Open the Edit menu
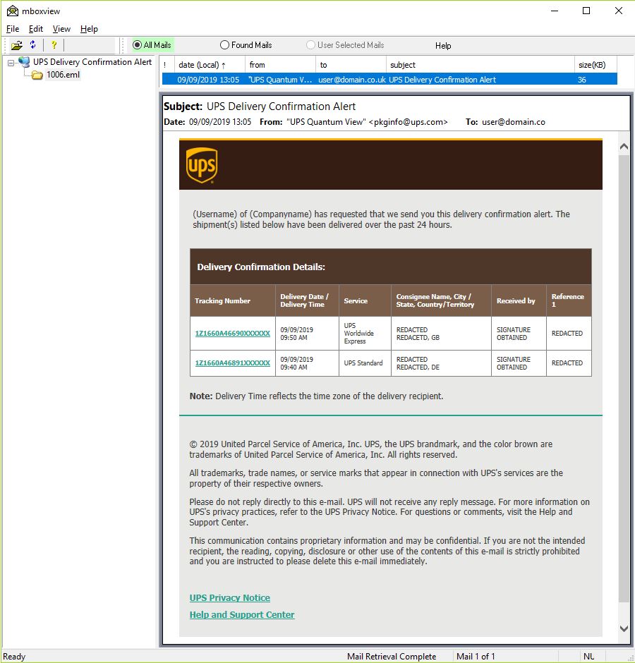635x663 pixels. click(x=36, y=29)
